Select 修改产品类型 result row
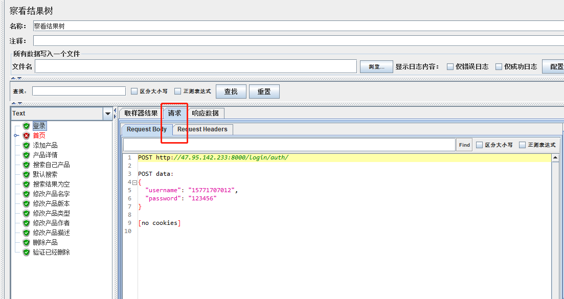Image resolution: width=564 pixels, height=299 pixels. tap(52, 214)
